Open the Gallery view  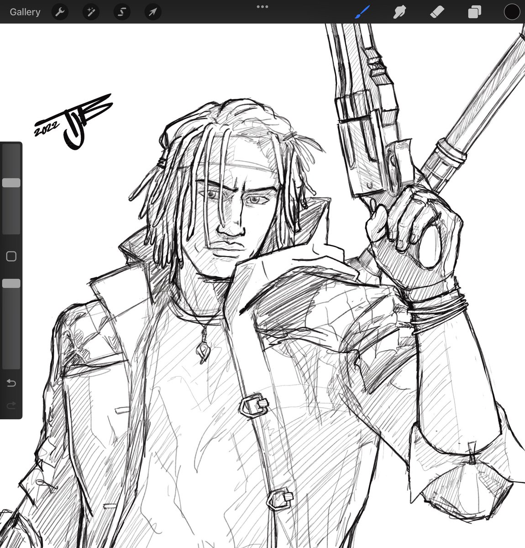[25, 12]
